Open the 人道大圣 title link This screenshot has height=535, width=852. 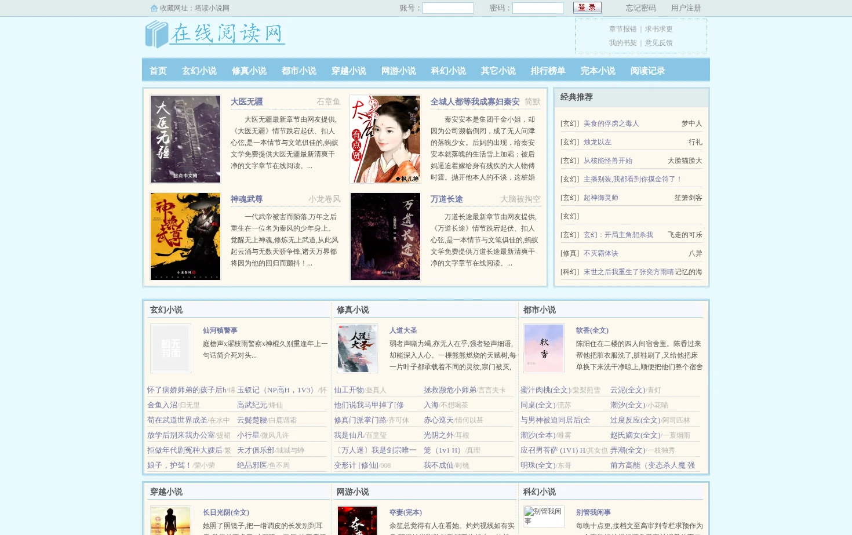pyautogui.click(x=403, y=330)
